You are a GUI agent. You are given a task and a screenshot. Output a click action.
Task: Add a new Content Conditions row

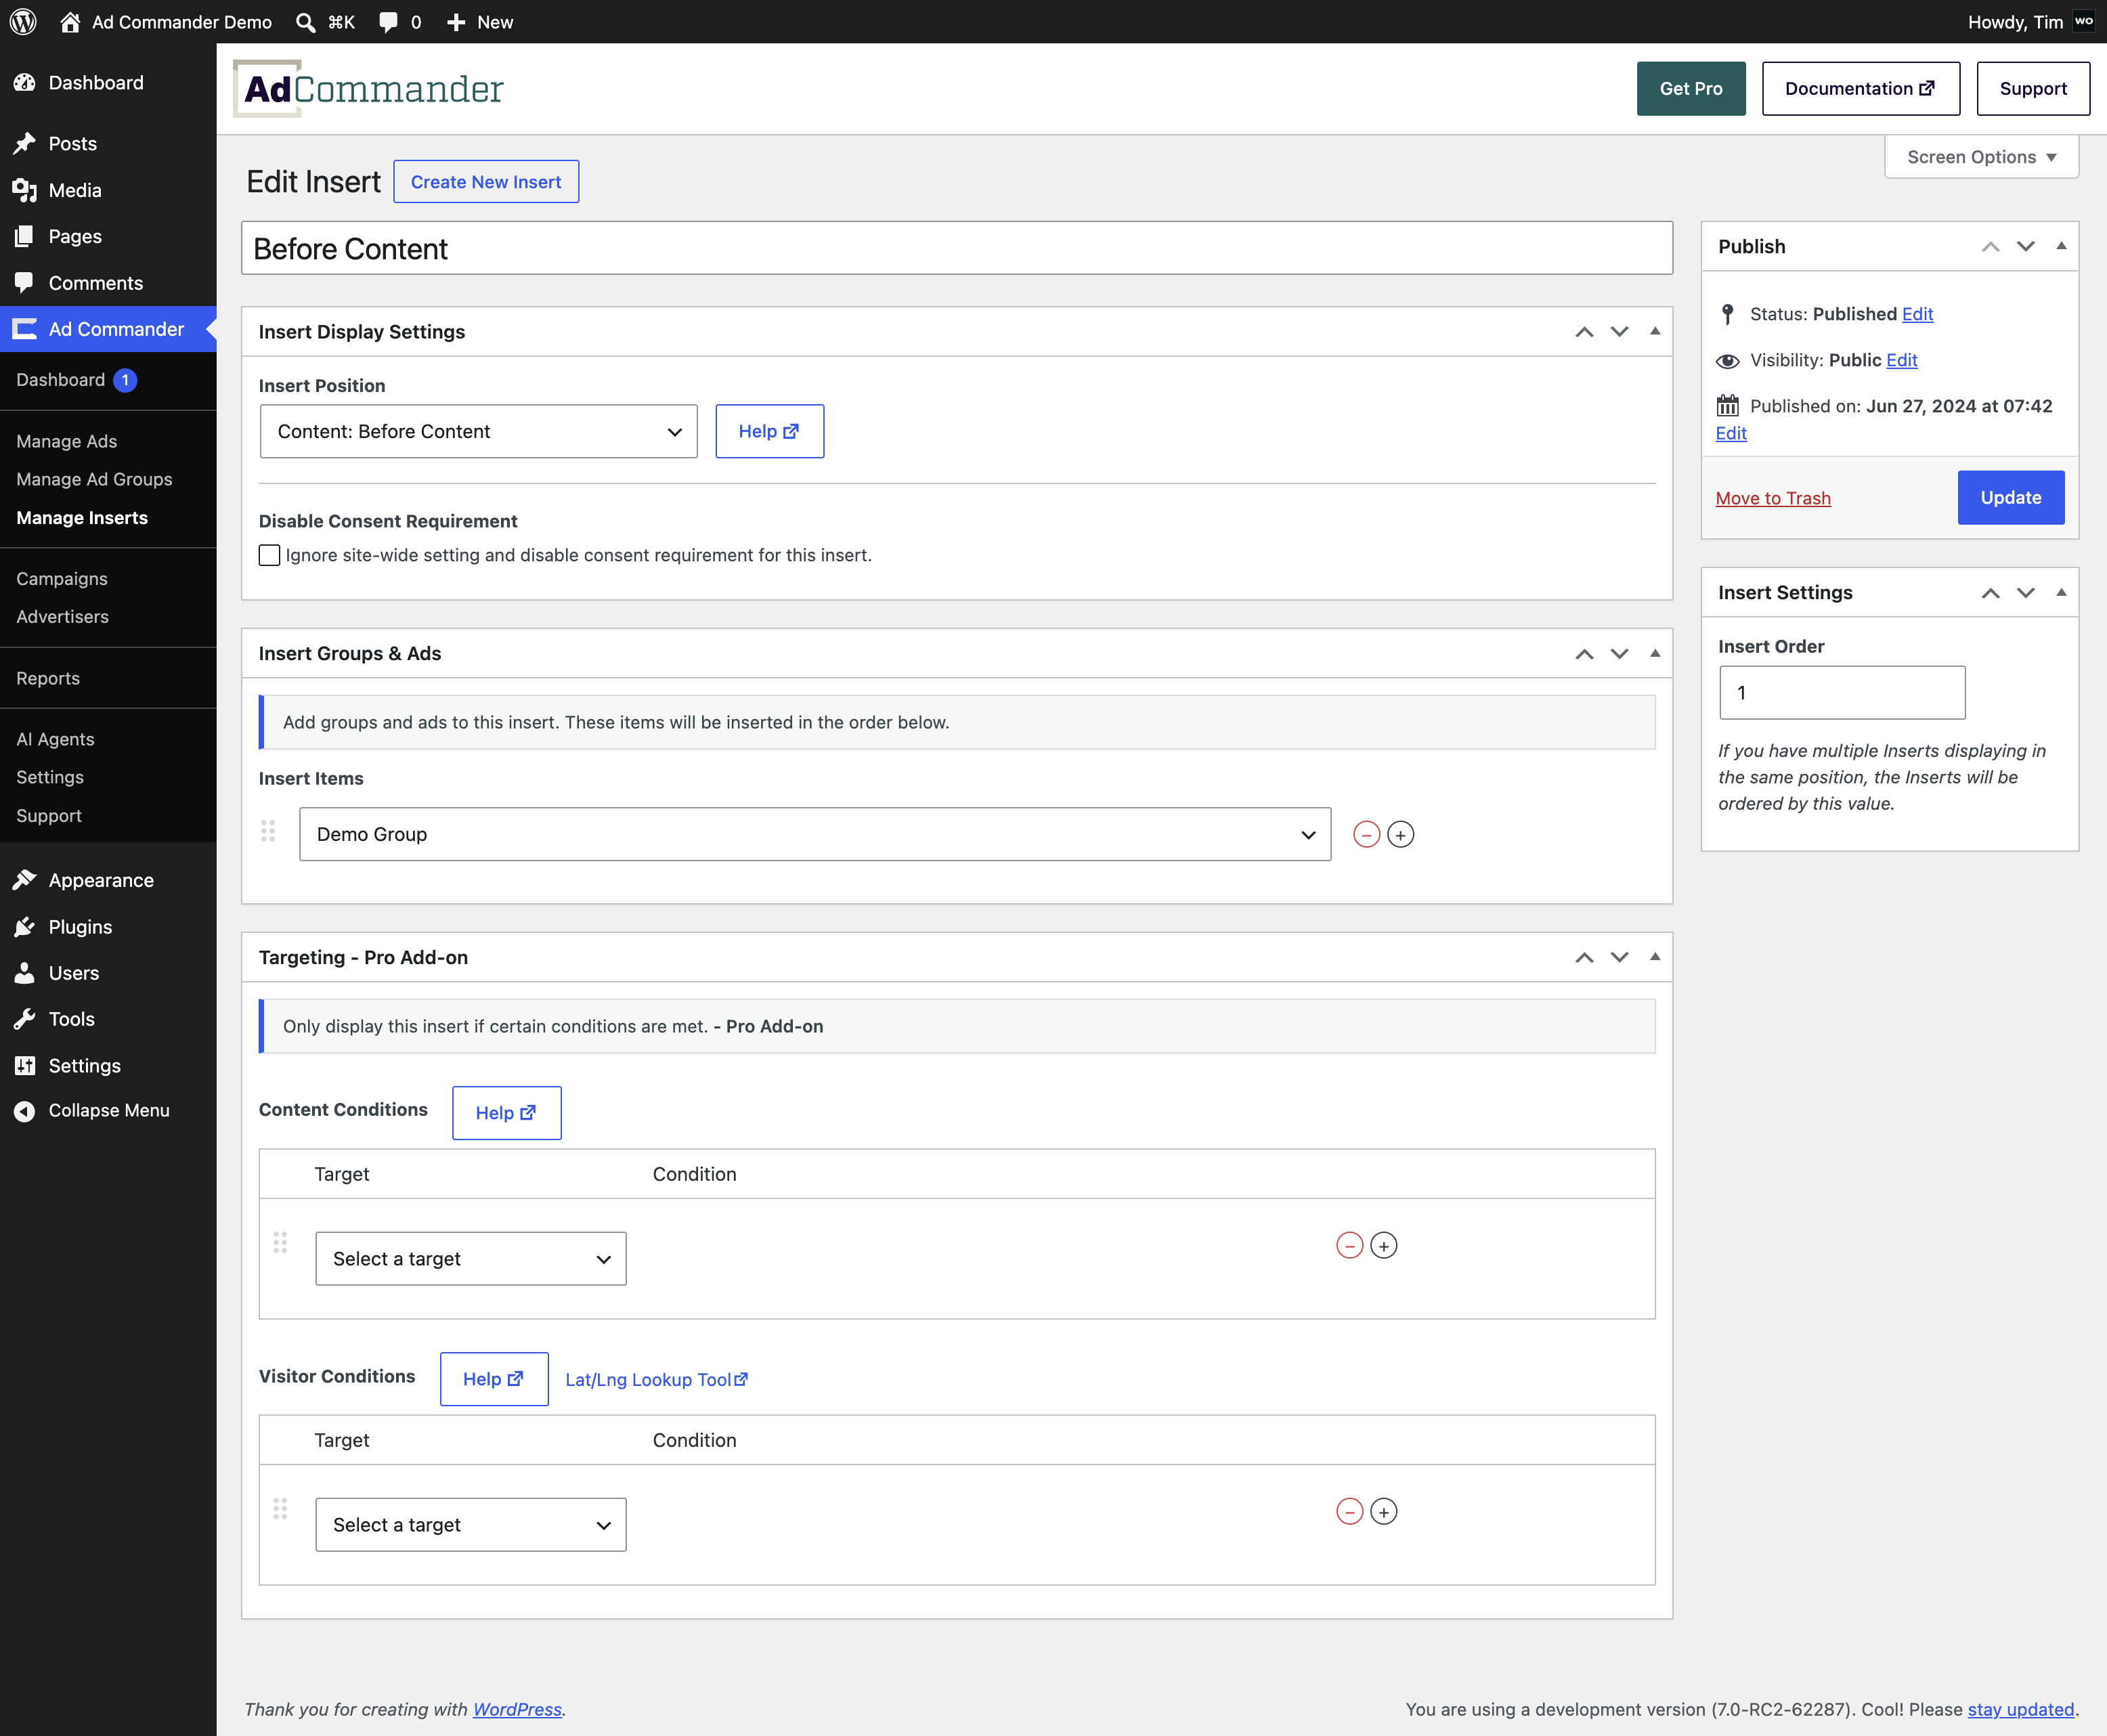[x=1383, y=1245]
